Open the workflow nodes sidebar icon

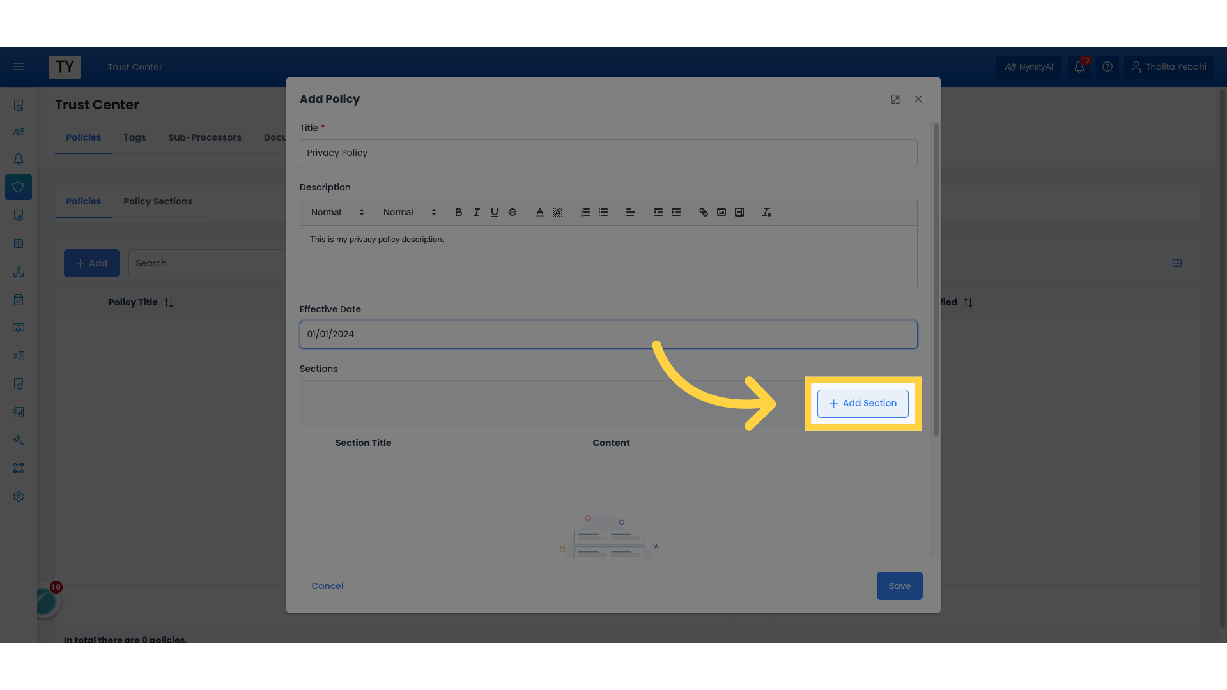19,468
